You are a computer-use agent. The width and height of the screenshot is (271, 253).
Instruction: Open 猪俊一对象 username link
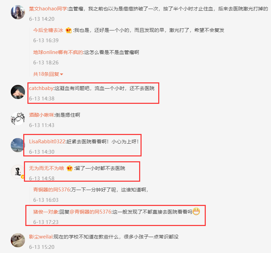45,211
